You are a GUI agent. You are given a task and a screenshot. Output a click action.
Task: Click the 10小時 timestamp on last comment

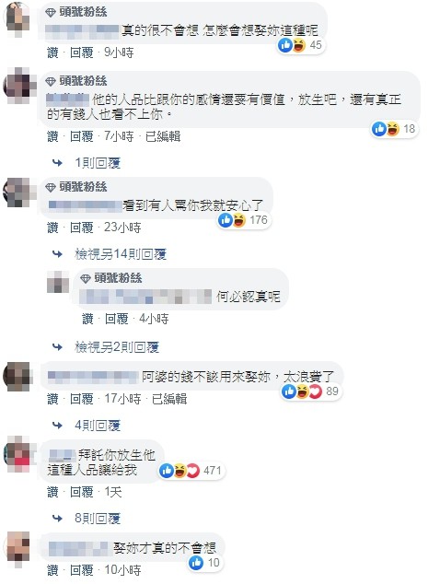(x=122, y=570)
